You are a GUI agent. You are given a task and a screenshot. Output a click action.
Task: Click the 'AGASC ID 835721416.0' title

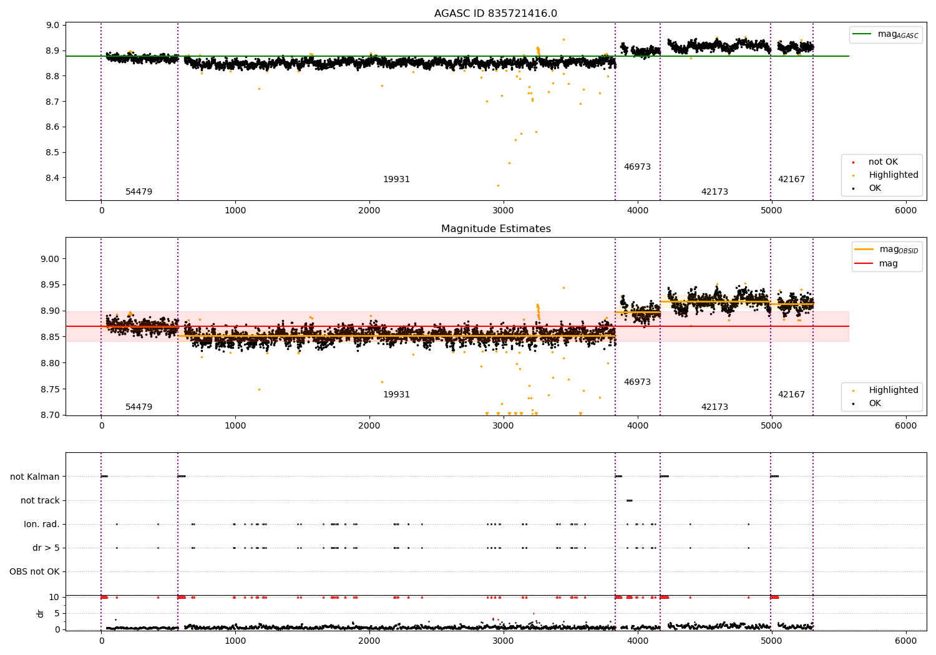[x=495, y=14]
